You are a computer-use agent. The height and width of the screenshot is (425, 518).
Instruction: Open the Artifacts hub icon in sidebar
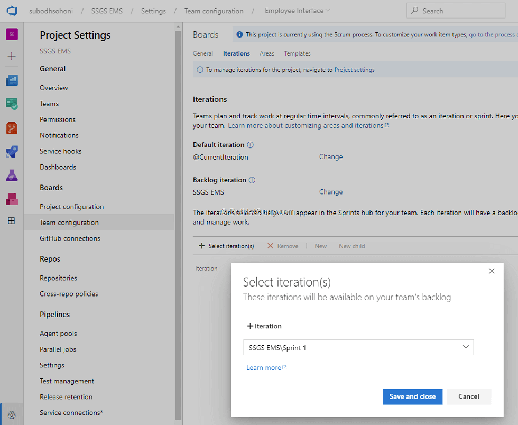[x=12, y=199]
